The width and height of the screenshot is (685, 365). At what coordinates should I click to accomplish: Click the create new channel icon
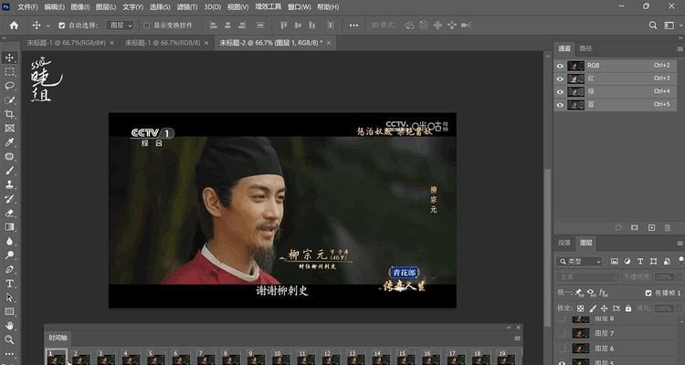point(651,227)
